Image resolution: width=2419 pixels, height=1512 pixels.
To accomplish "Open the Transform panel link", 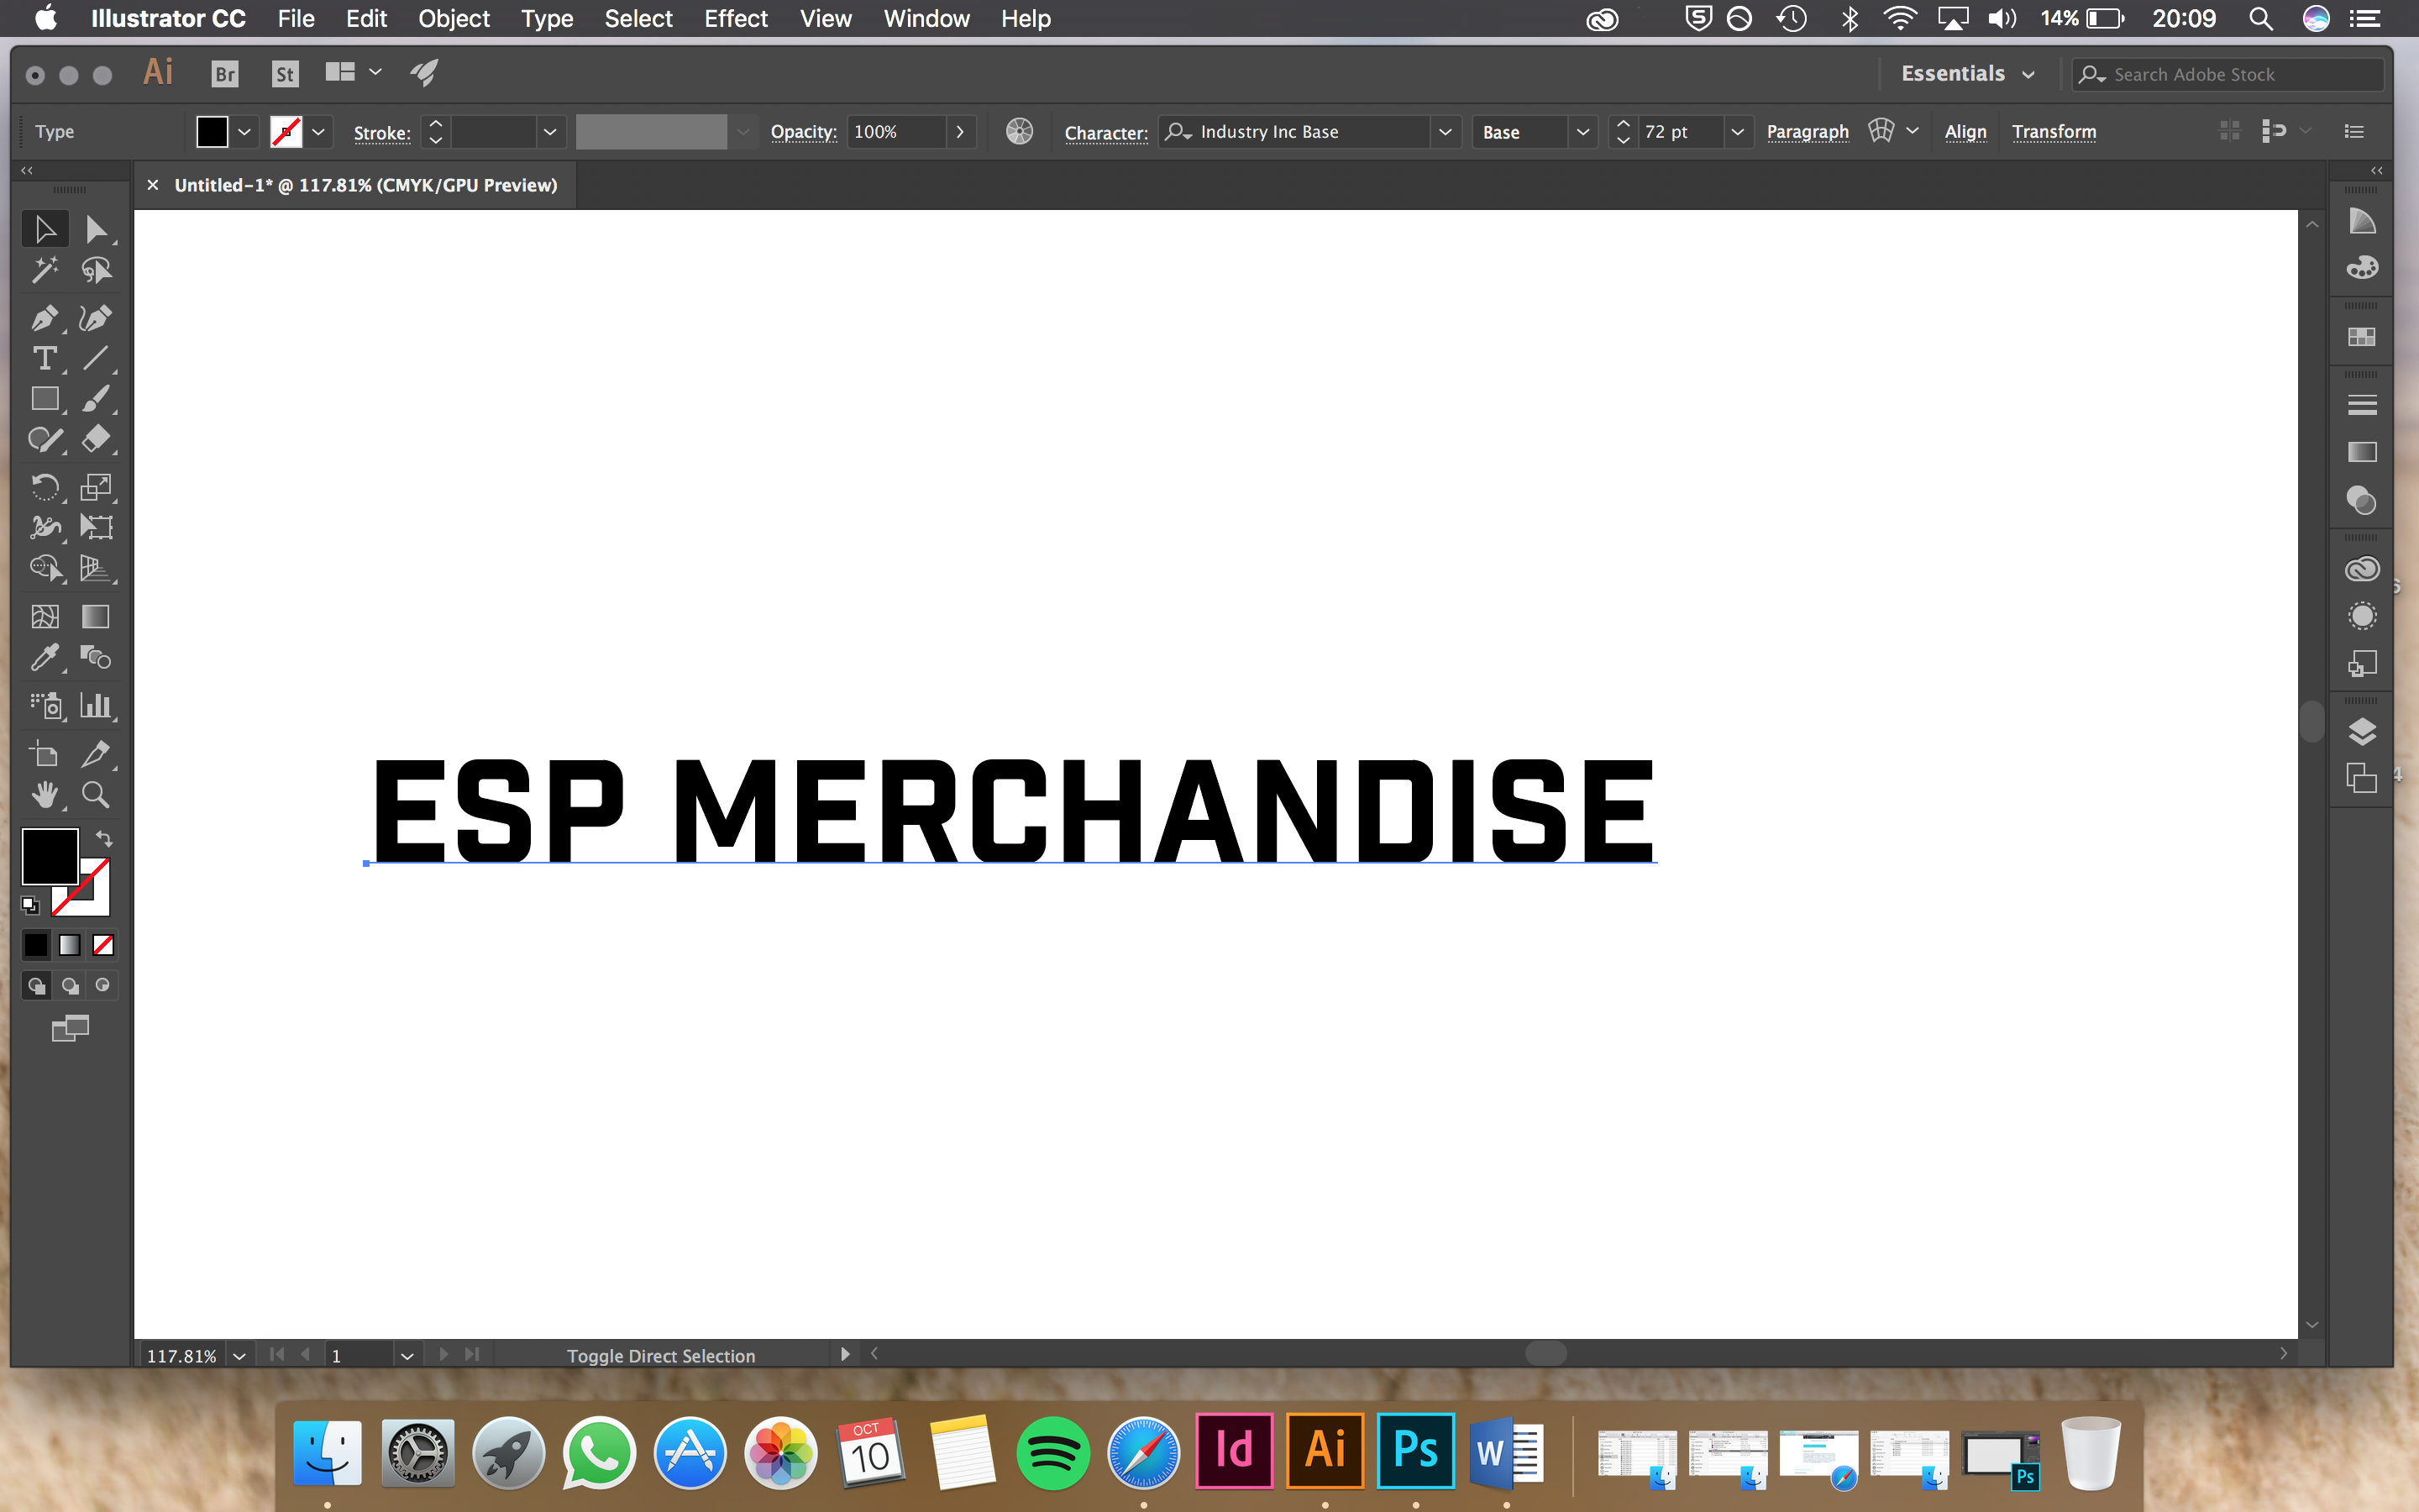I will point(2054,131).
